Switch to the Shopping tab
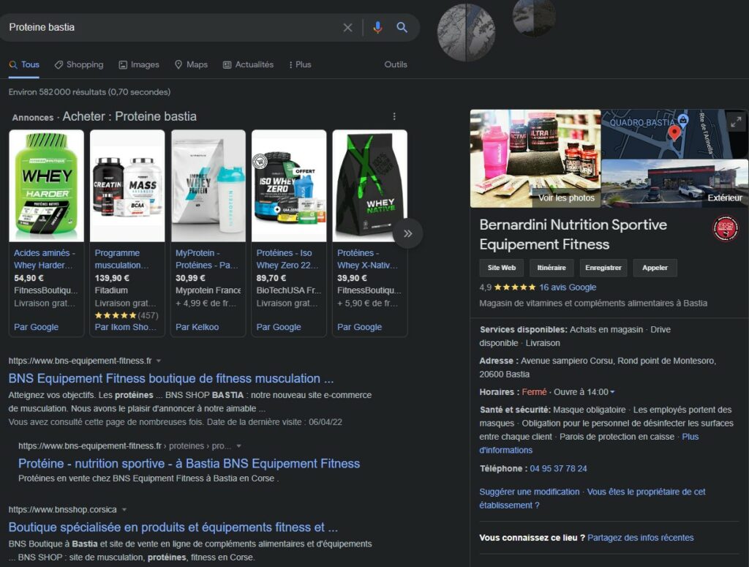749x567 pixels. click(x=79, y=64)
